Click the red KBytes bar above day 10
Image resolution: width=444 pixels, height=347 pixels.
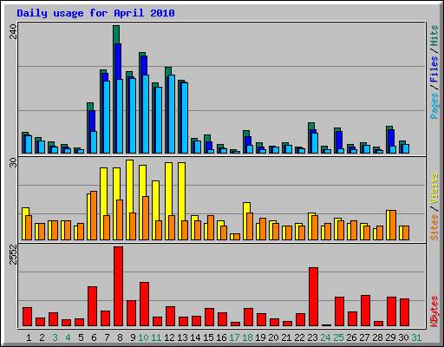point(144,304)
